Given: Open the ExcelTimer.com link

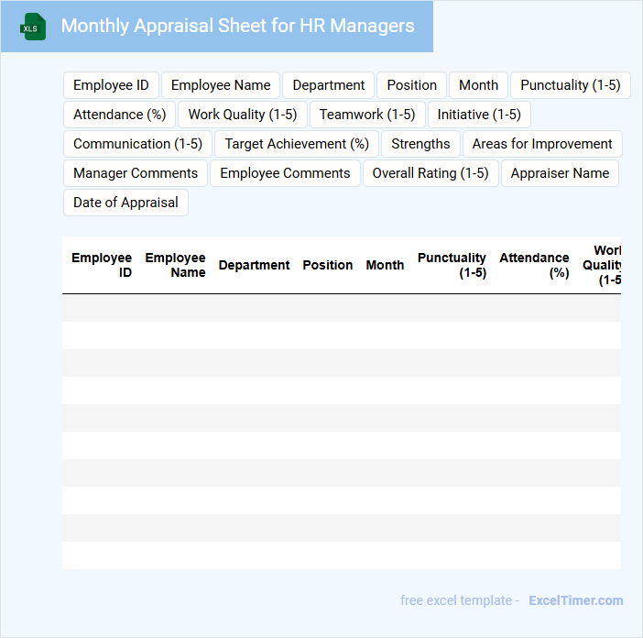Looking at the screenshot, I should pos(575,600).
